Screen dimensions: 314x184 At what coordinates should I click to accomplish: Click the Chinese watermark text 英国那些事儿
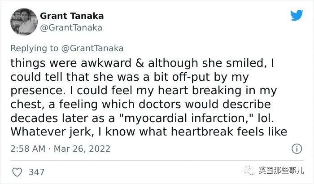(281, 171)
